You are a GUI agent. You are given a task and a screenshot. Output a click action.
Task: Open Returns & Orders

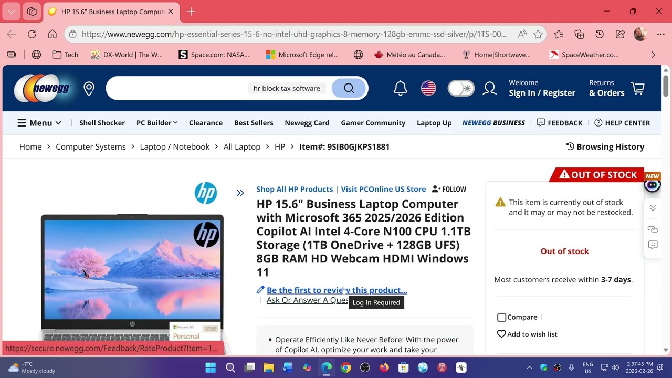pos(607,88)
